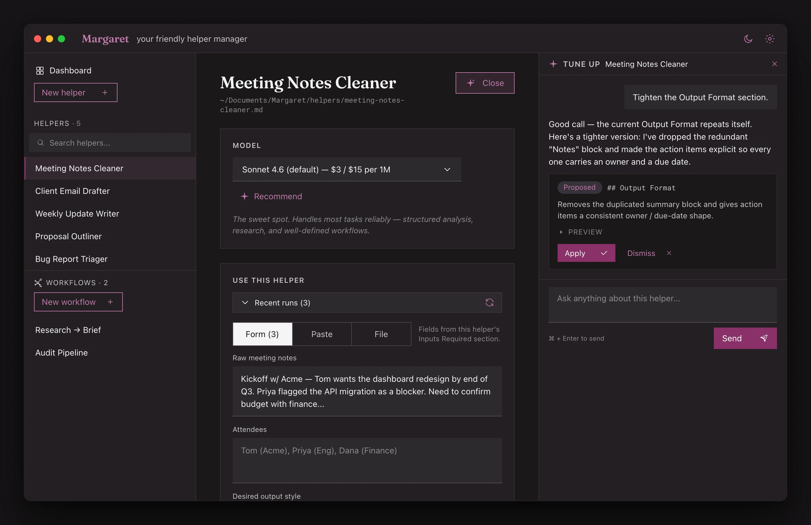Close the Tune Up panel with X

pyautogui.click(x=774, y=64)
